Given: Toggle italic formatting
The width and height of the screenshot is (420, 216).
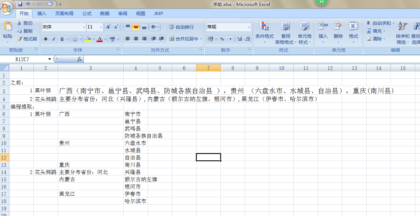Looking at the screenshot, I should (54, 39).
